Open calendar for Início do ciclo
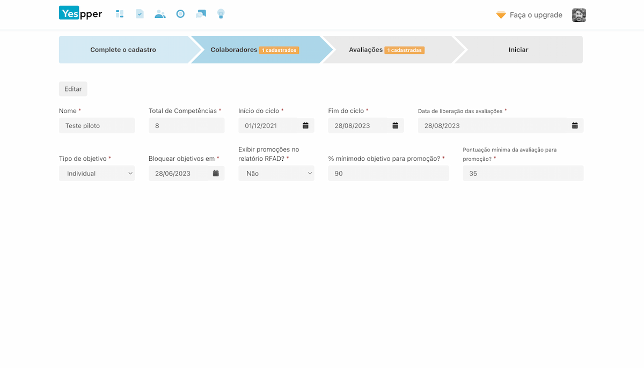Image resolution: width=644 pixels, height=368 pixels. (x=305, y=125)
